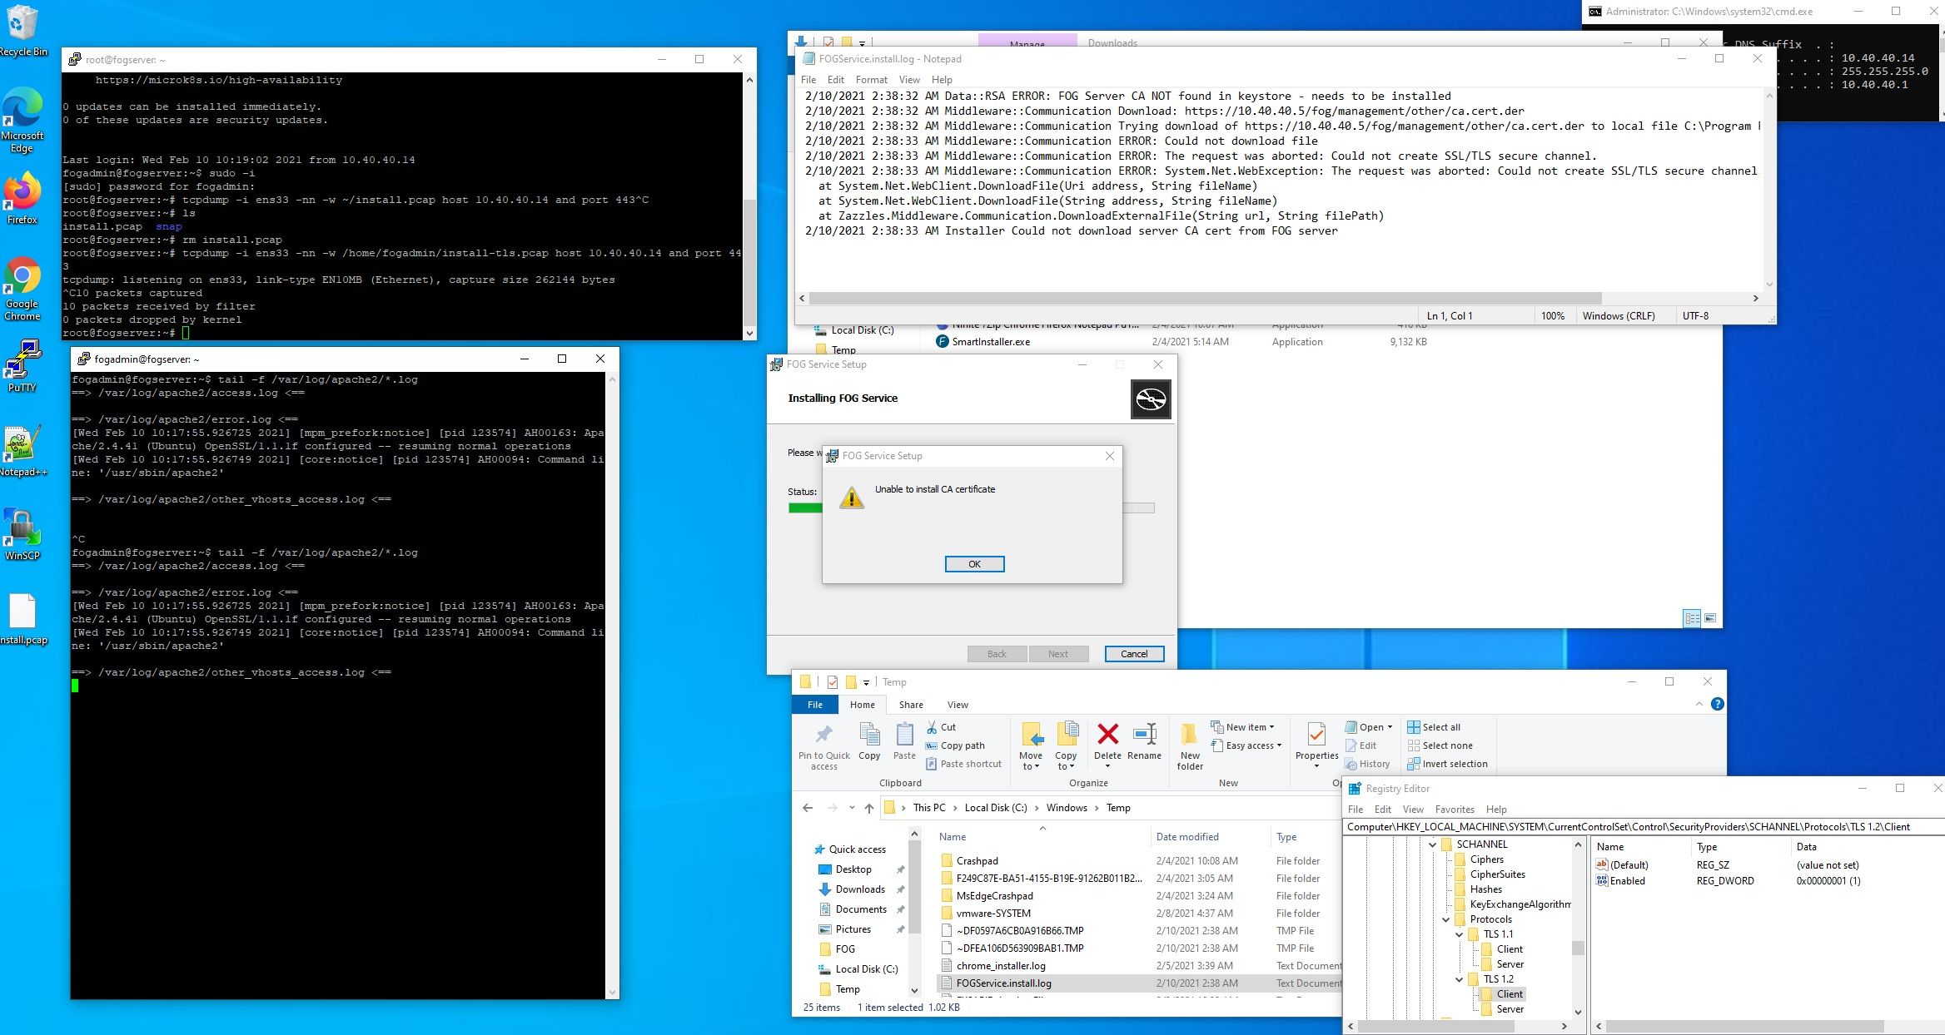Open File tab in Temp Explorer

[815, 705]
